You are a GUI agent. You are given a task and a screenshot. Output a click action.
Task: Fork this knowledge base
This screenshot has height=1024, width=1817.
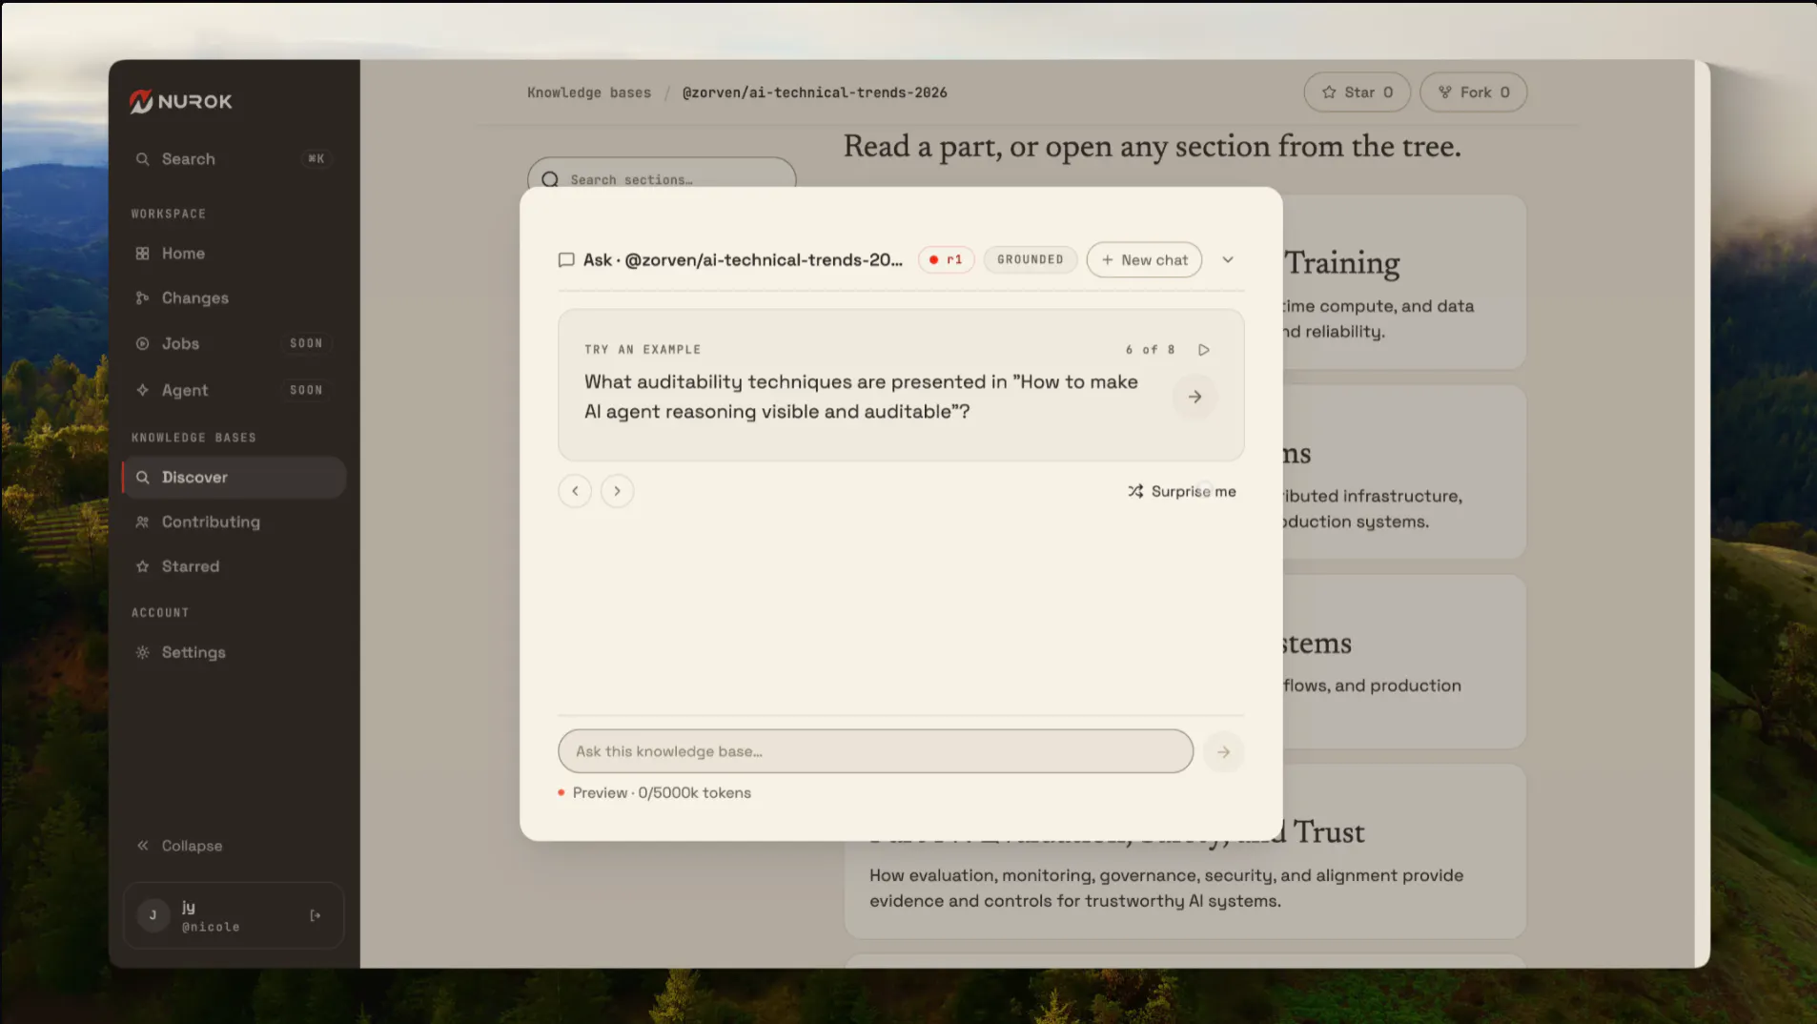[1473, 92]
